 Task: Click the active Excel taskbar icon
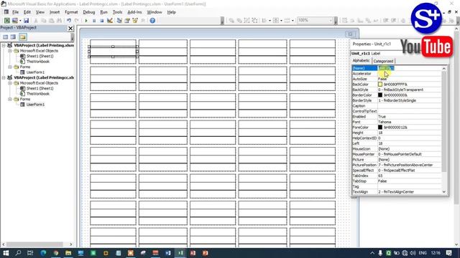click(x=180, y=253)
